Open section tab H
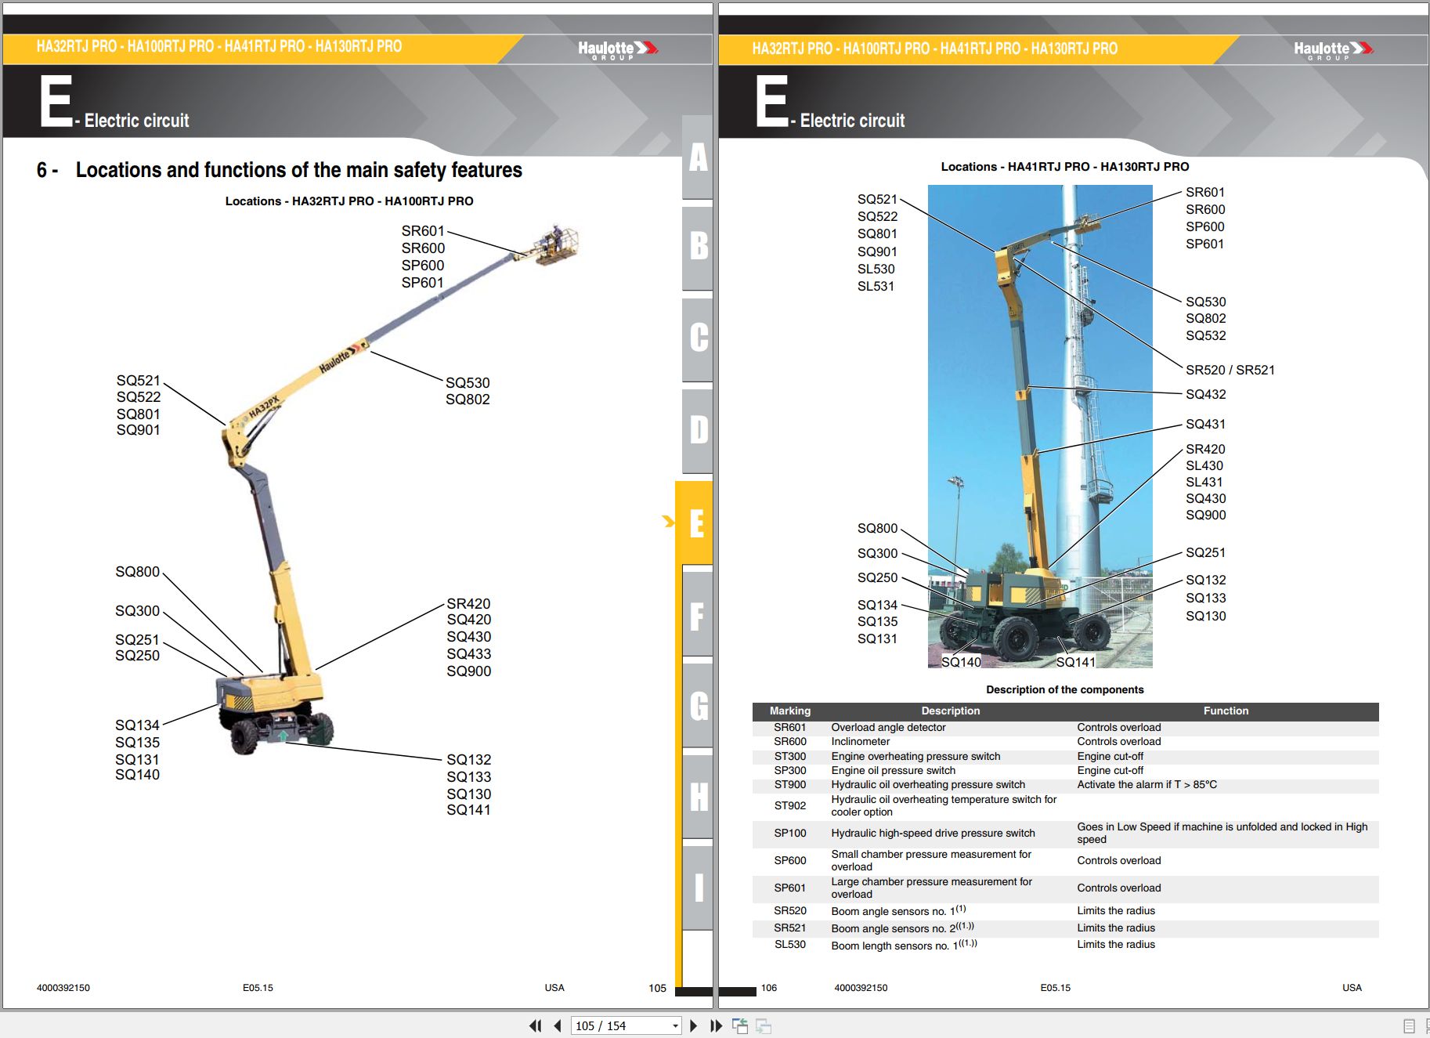The height and width of the screenshot is (1038, 1430). [x=698, y=797]
